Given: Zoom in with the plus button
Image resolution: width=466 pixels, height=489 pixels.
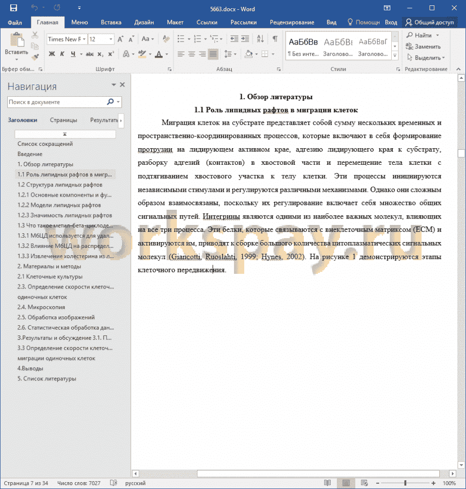Looking at the screenshot, I should click(433, 483).
